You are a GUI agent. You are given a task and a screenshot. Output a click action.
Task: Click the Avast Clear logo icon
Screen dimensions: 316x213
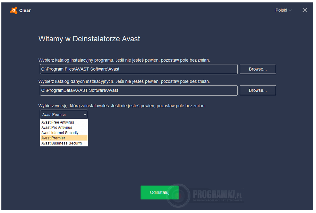click(14, 10)
